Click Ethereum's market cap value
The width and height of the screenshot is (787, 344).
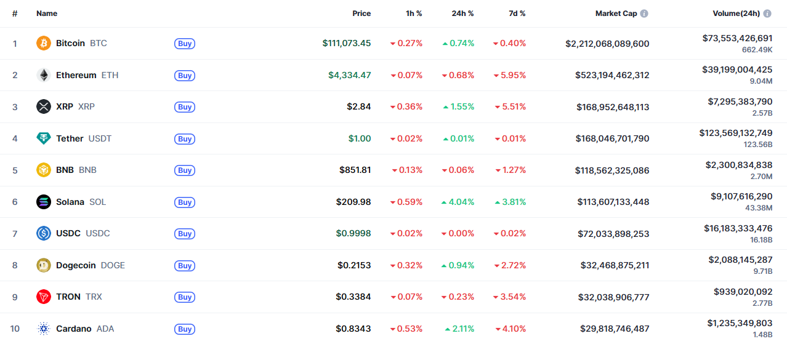tap(612, 75)
